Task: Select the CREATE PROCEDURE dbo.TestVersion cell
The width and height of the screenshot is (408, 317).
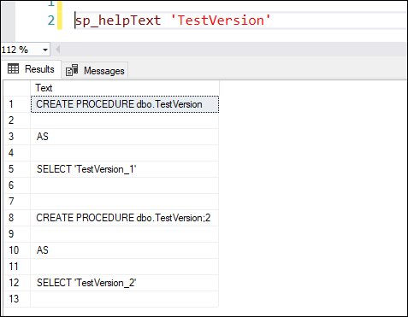Action: (x=125, y=104)
